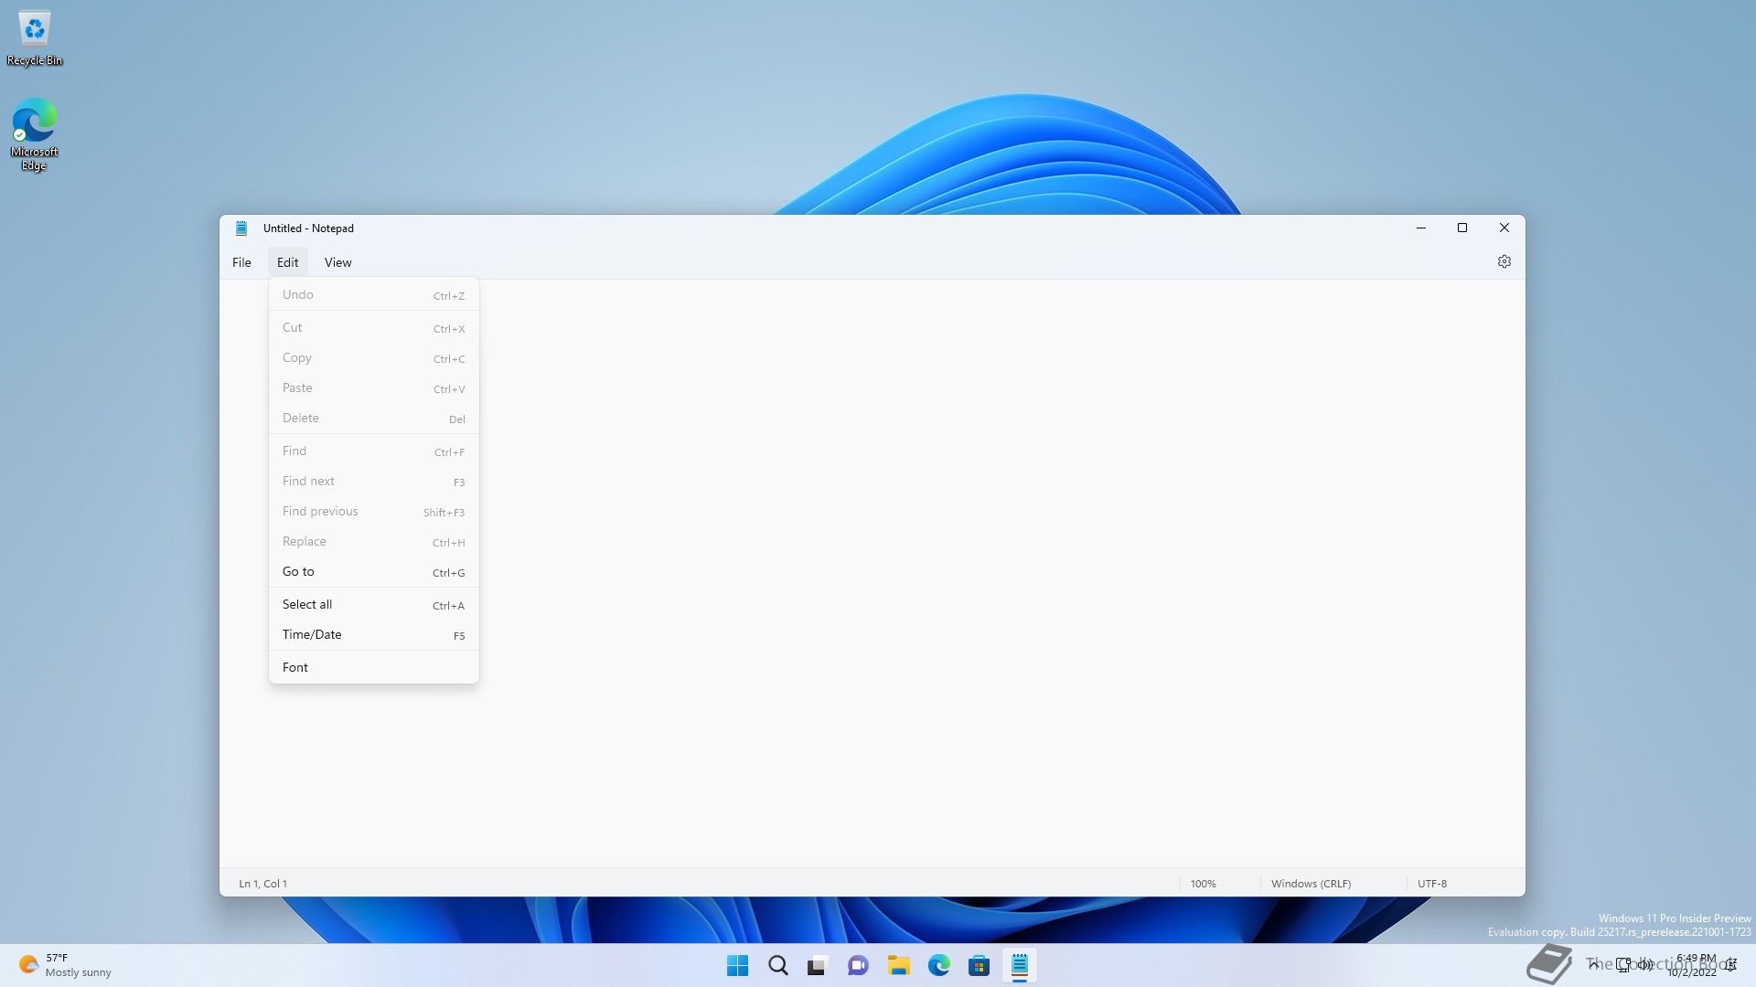This screenshot has height=987, width=1756.
Task: Open the File menu
Action: tap(241, 263)
